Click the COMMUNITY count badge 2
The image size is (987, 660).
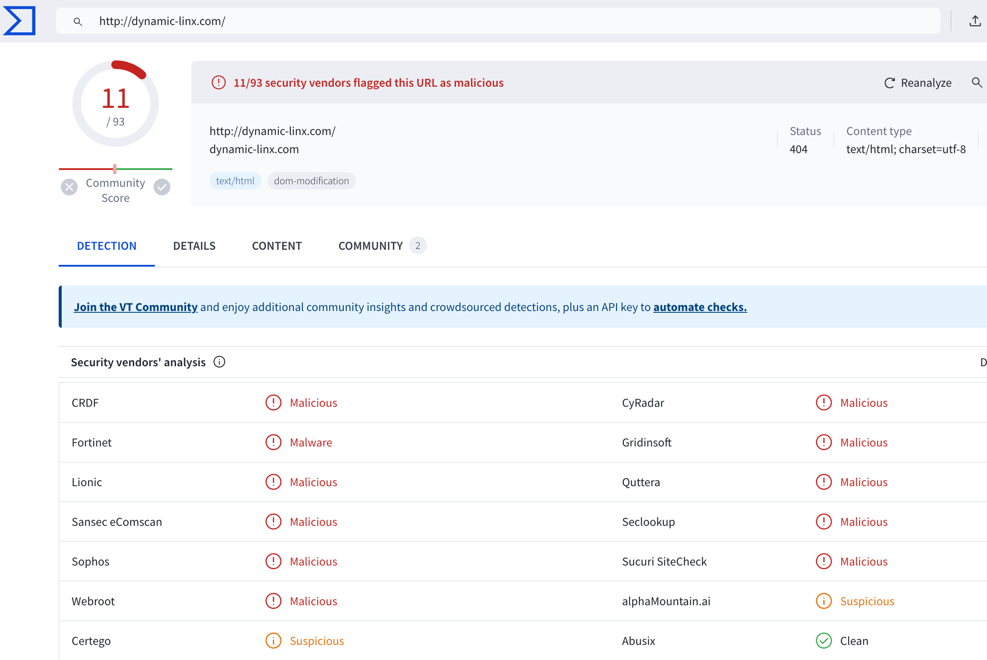pos(418,245)
